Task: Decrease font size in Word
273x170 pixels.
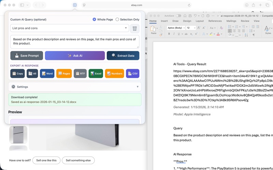Action: pyautogui.click(x=204, y=28)
